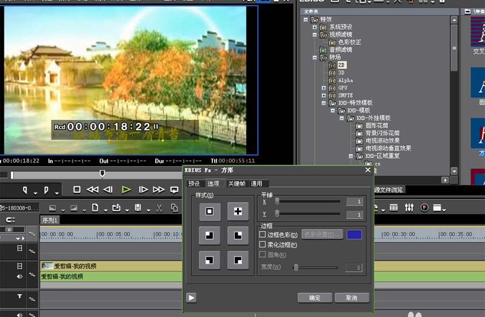Screen dimensions: 485x317
Task: Click the scissors cut icon in timeline toolbar
Action: [159, 208]
